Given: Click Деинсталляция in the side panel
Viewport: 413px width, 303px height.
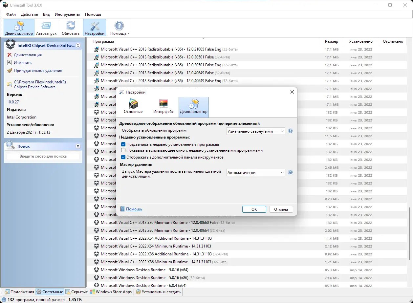Looking at the screenshot, I should click(28, 55).
